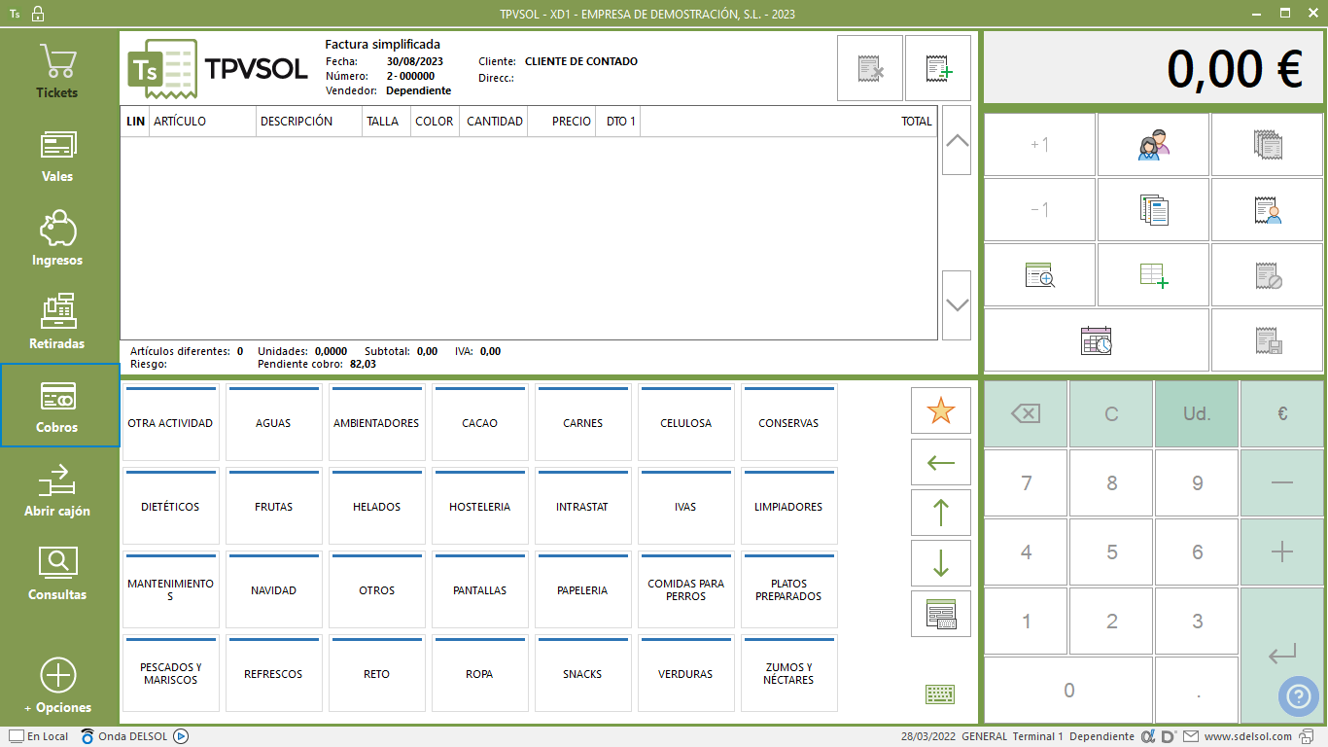Open the Vales section
The height and width of the screenshot is (747, 1328).
tap(58, 156)
